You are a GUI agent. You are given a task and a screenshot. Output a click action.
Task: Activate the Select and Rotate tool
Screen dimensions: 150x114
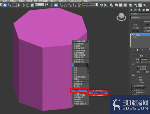click(28, 5)
